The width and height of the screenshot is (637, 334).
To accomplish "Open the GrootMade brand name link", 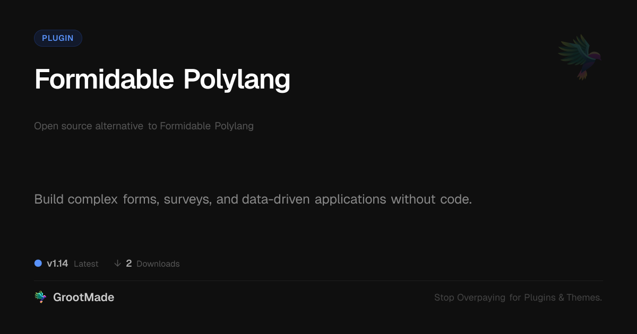I will coord(83,297).
